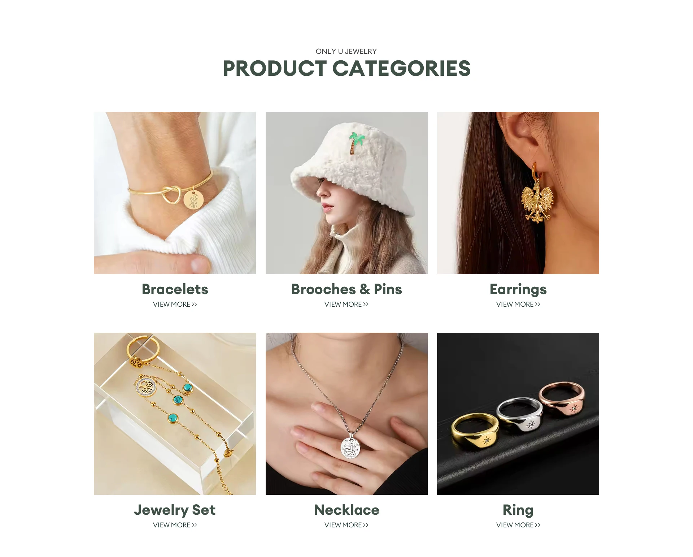The image size is (693, 557).
Task: View more under Bracelets
Action: (x=175, y=304)
